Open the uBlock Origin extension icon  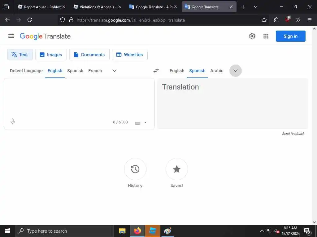point(288,19)
